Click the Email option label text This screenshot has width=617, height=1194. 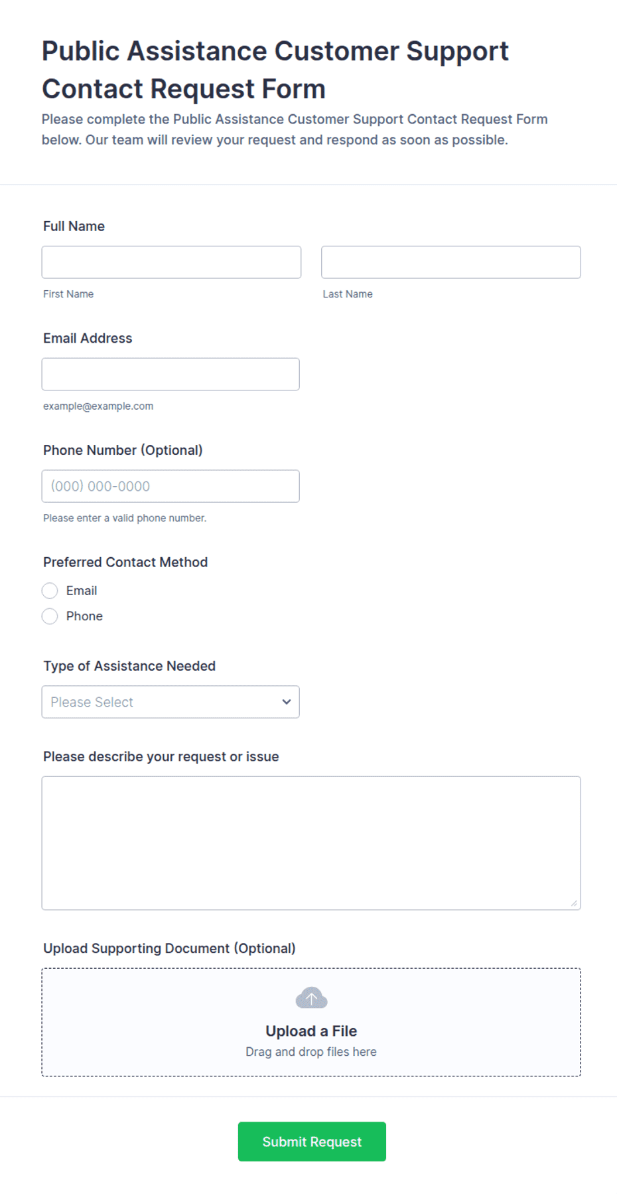click(82, 590)
